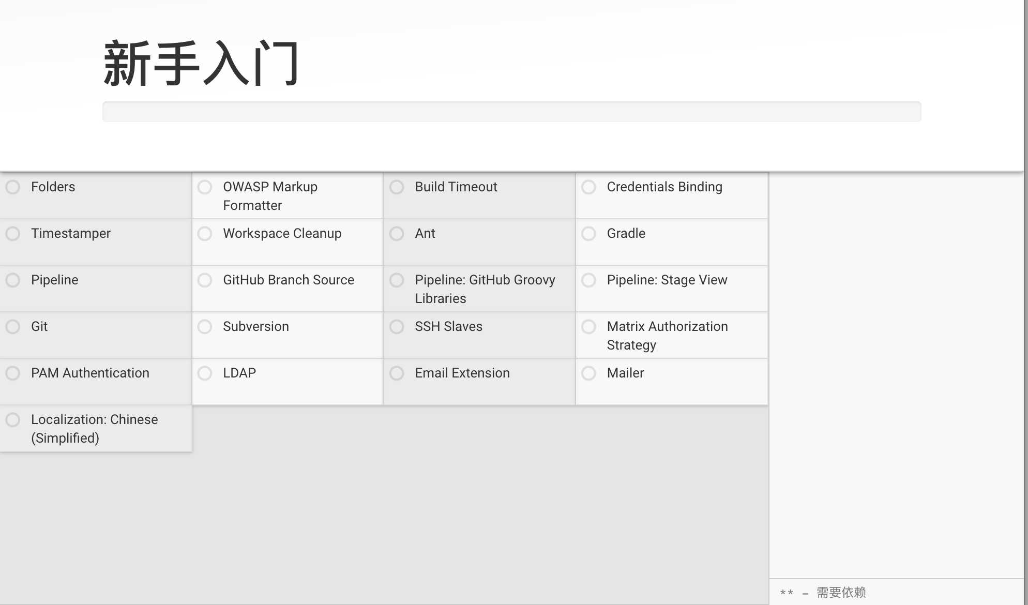1028x605 pixels.
Task: Select the Email Extension plugin icon
Action: coord(398,373)
